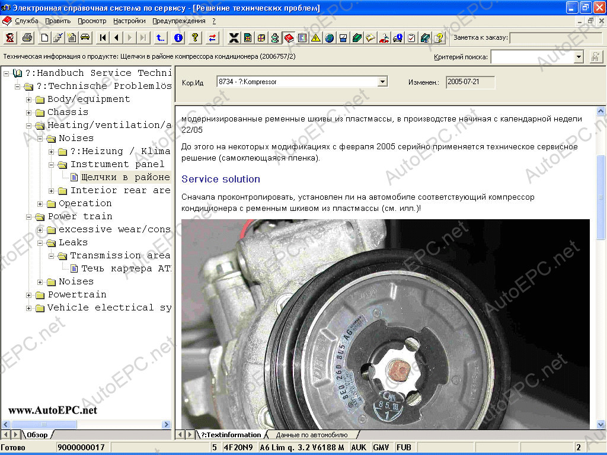The height and width of the screenshot is (455, 607).
Task: Click the yellow warning triangle icon
Action: (315, 38)
